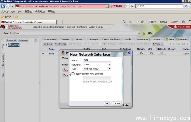Open the 帮助(H) menu
This screenshot has width=191, height=122.
(x=51, y=11)
